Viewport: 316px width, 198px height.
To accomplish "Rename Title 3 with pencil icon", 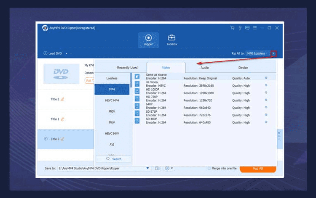I will tap(63, 139).
